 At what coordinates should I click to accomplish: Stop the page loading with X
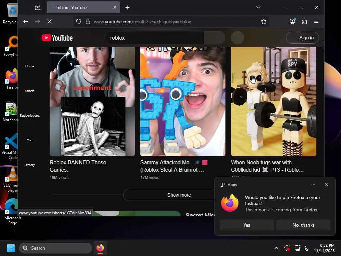pos(50,21)
